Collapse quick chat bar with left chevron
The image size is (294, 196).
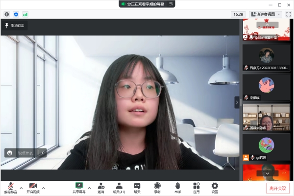[43, 153]
